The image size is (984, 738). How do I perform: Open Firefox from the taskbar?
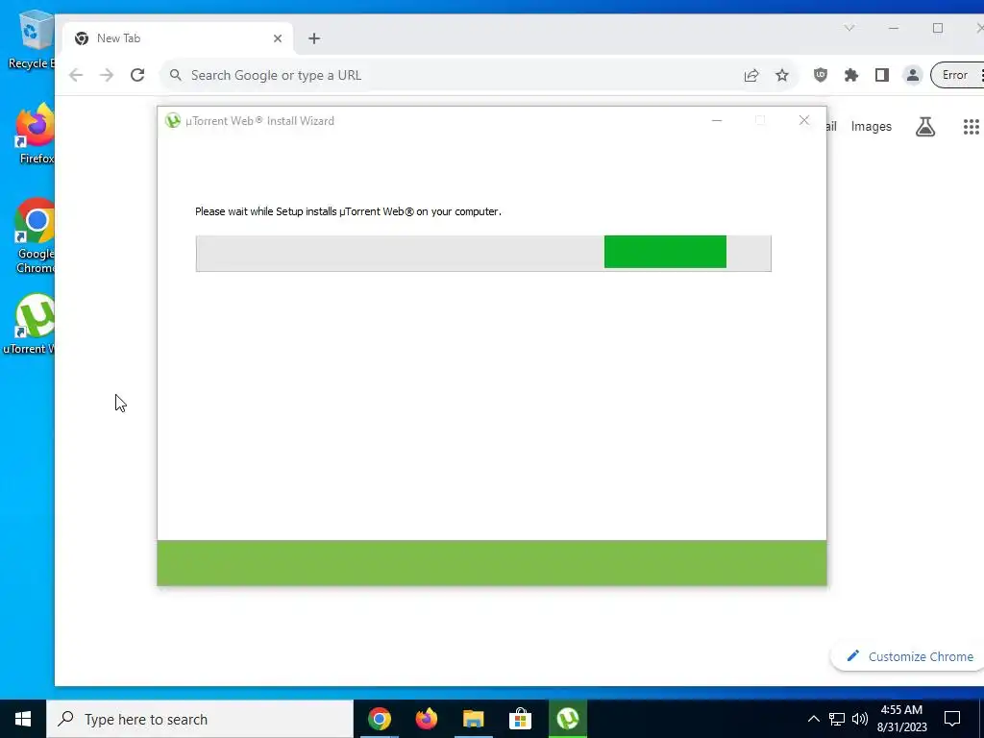[x=426, y=719]
